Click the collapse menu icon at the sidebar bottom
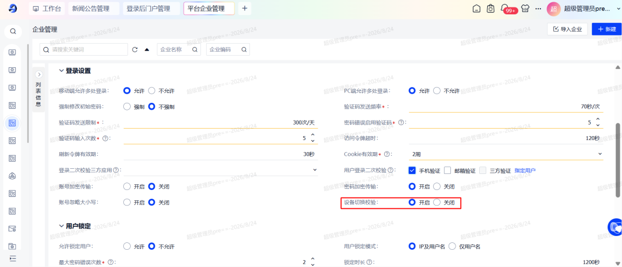The height and width of the screenshot is (267, 622). click(x=13, y=258)
